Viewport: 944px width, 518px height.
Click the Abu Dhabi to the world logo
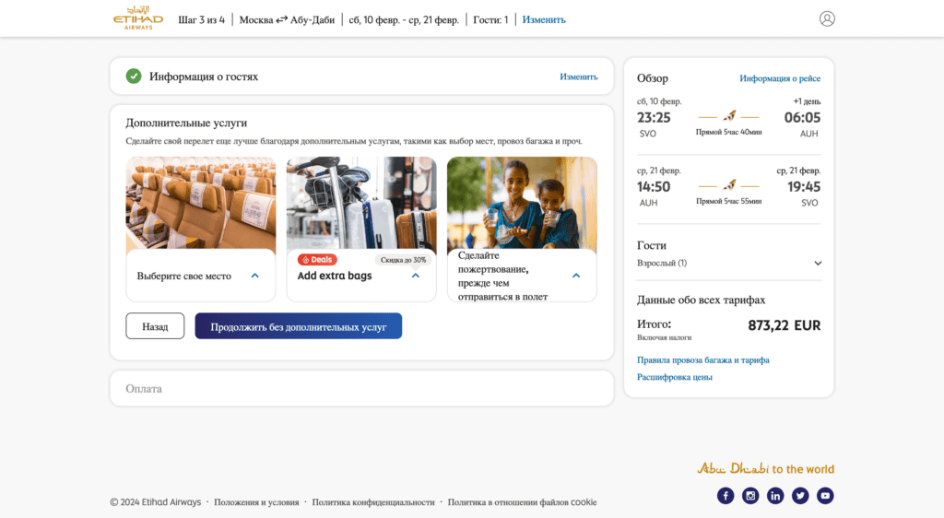pyautogui.click(x=765, y=468)
